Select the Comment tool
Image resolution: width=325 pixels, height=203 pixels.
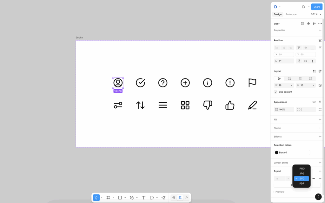(152, 198)
